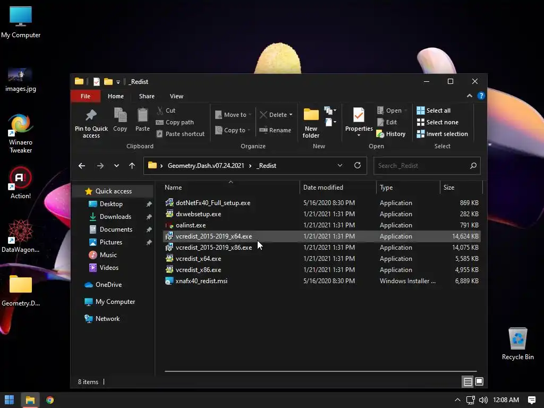
Task: Click the Copy ribbon icon
Action: tap(120, 120)
